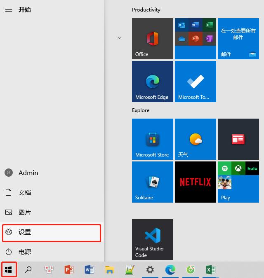Launch the Visual Studio Code tile
Viewport: 264px width, 278px height.
153,240
